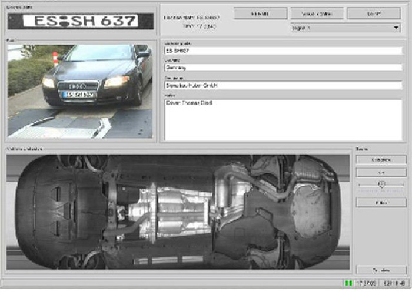Click the notes box with Driver: Thomas Distl
This screenshot has height=292, width=412.
[x=283, y=119]
